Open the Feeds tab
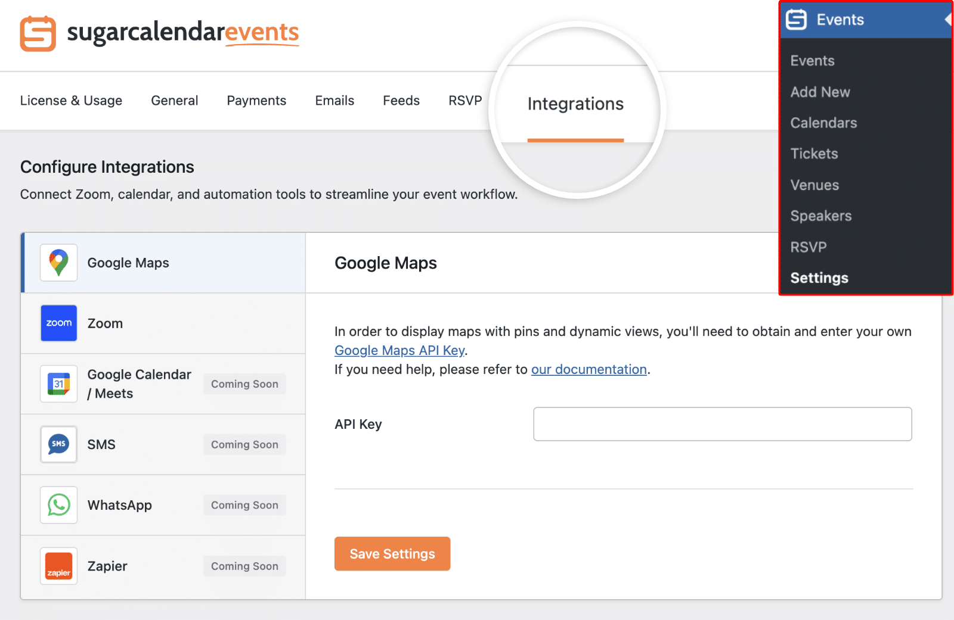 pyautogui.click(x=401, y=101)
